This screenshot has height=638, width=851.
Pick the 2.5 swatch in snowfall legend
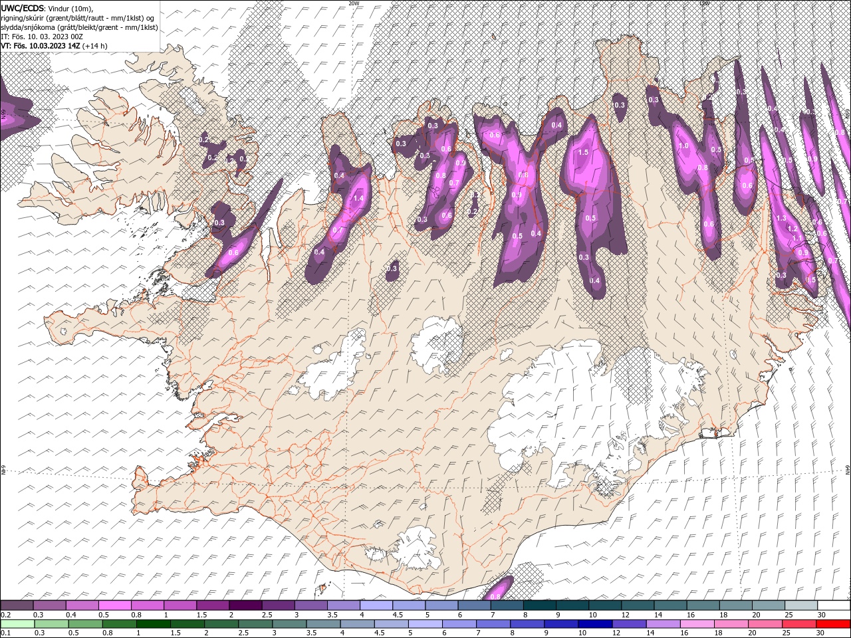coord(277,605)
